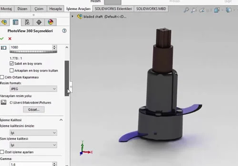
Task: Enable 'Çıktı Ortam Kapanması' checkbox
Action: [x=2, y=77]
